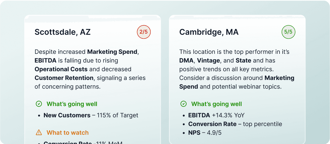Click the NPS 4.9/5 bullet item
330x144 pixels.
205,133
